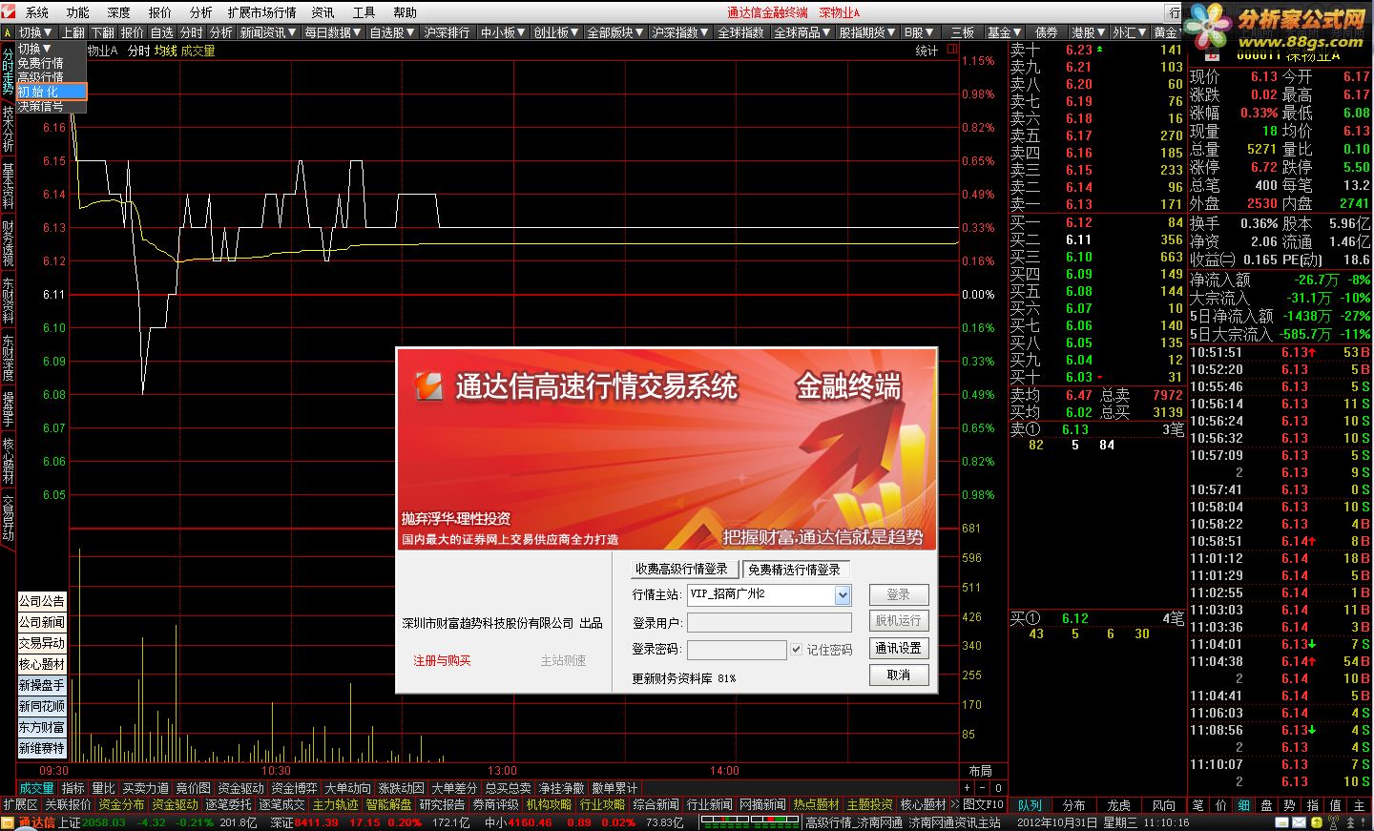Click the 全球指数 toolbar button
Image resolution: width=1374 pixels, height=831 pixels.
740,32
